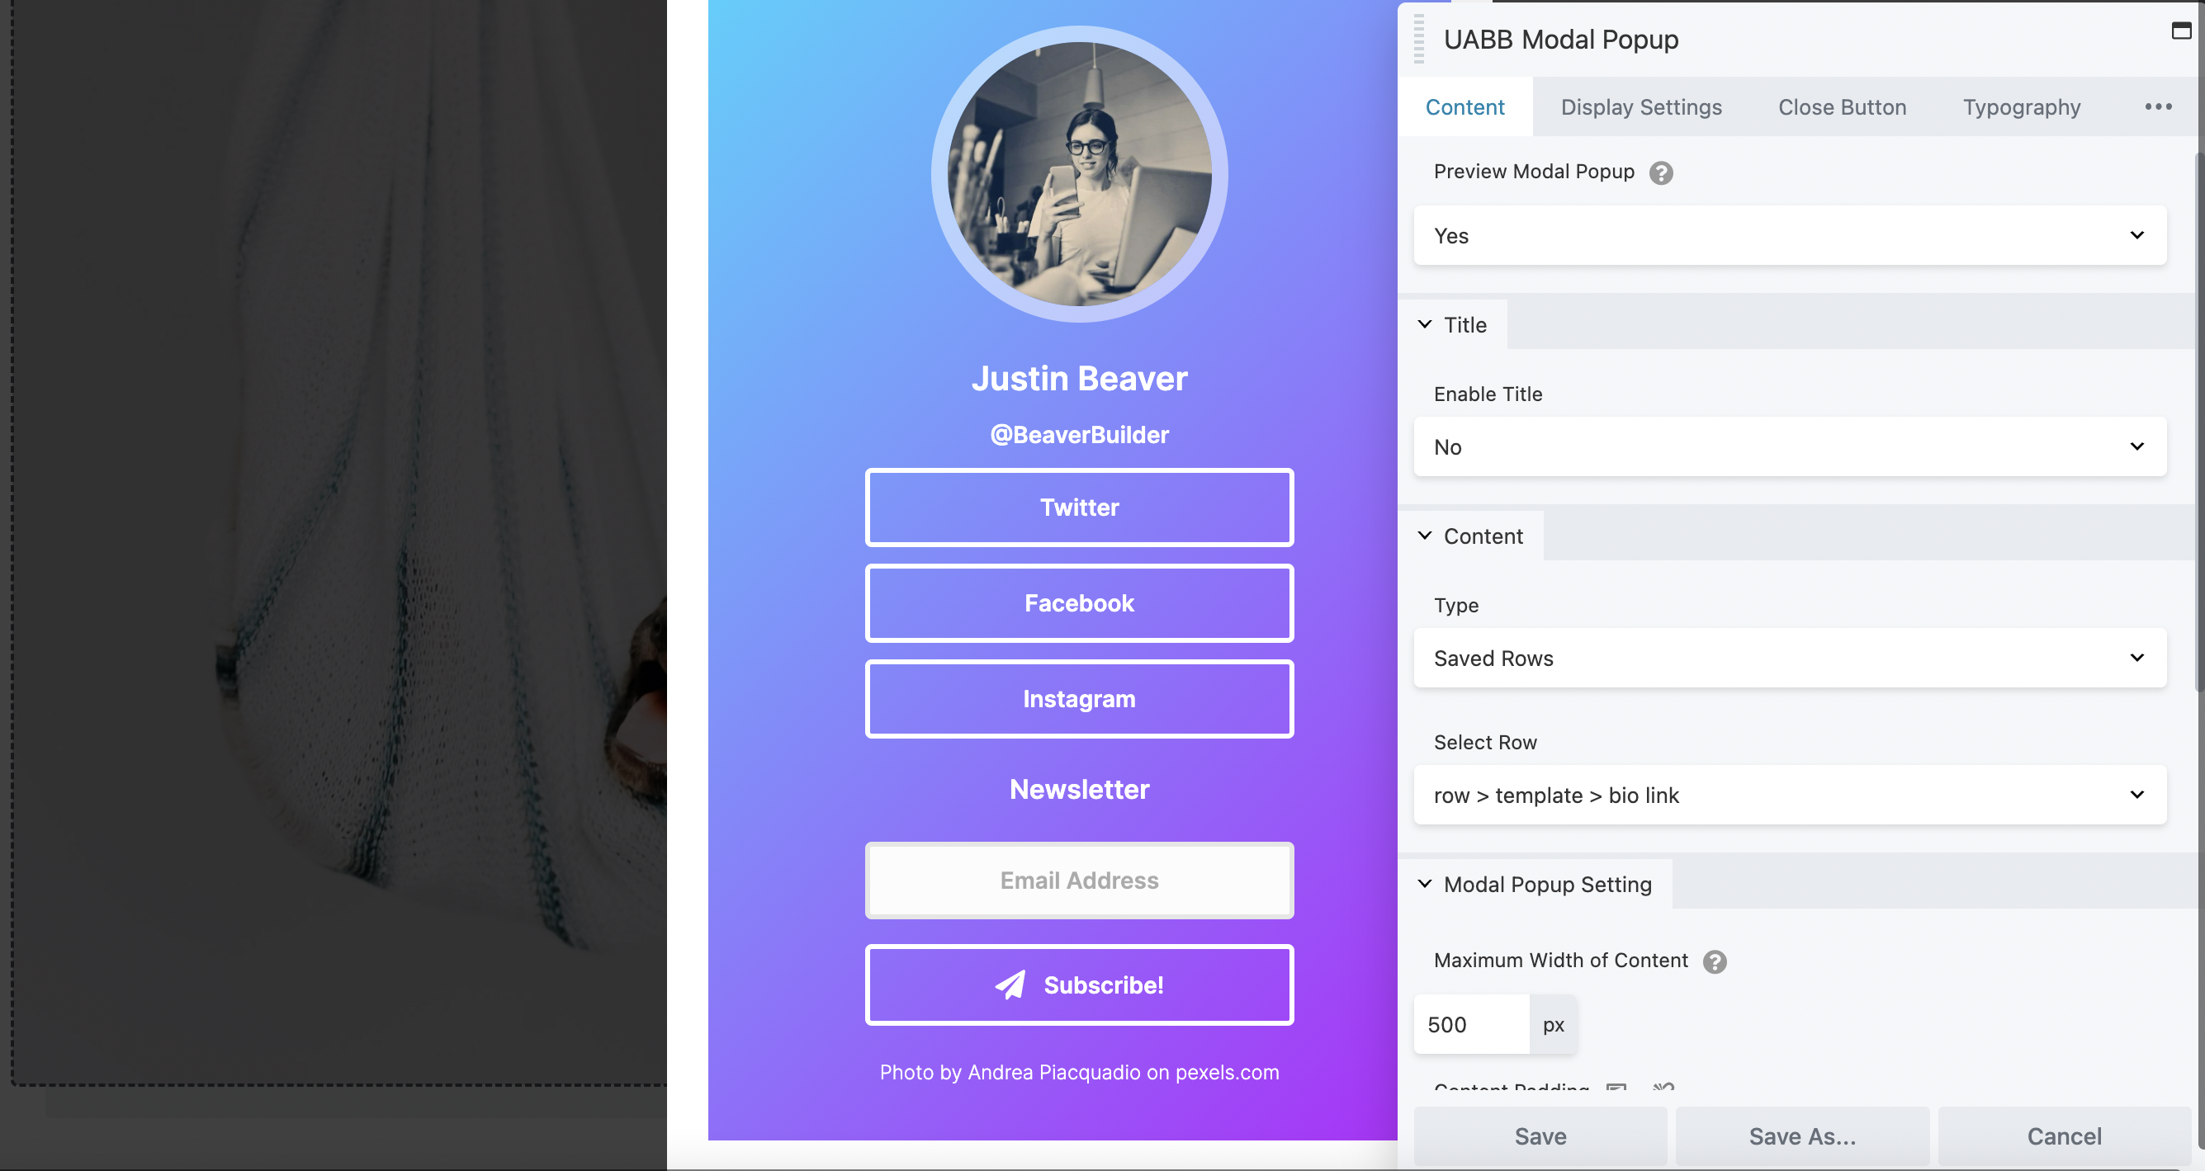Click the help icon beside Preview Modal Popup
Image resolution: width=2205 pixels, height=1171 pixels.
pos(1661,172)
